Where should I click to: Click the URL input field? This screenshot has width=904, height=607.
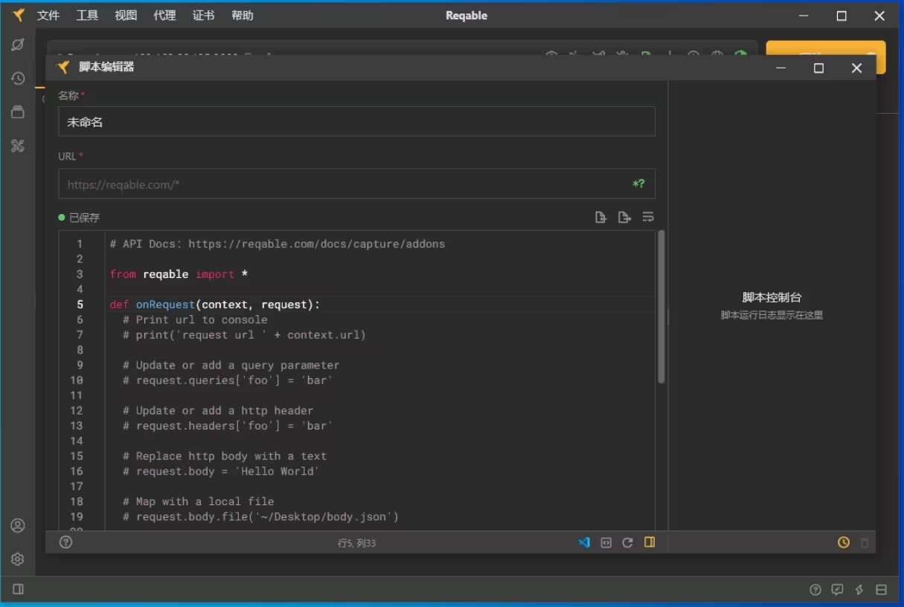[x=342, y=184]
